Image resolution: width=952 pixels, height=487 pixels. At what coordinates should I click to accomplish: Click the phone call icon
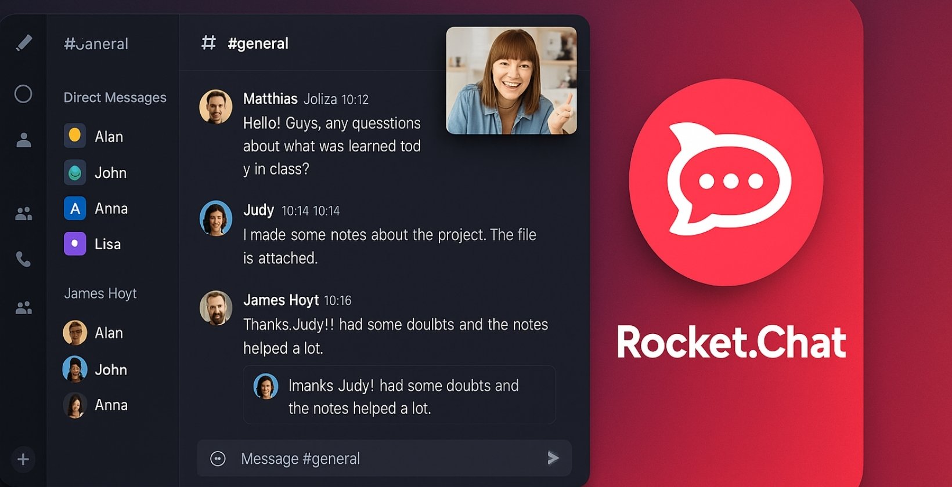pos(23,259)
